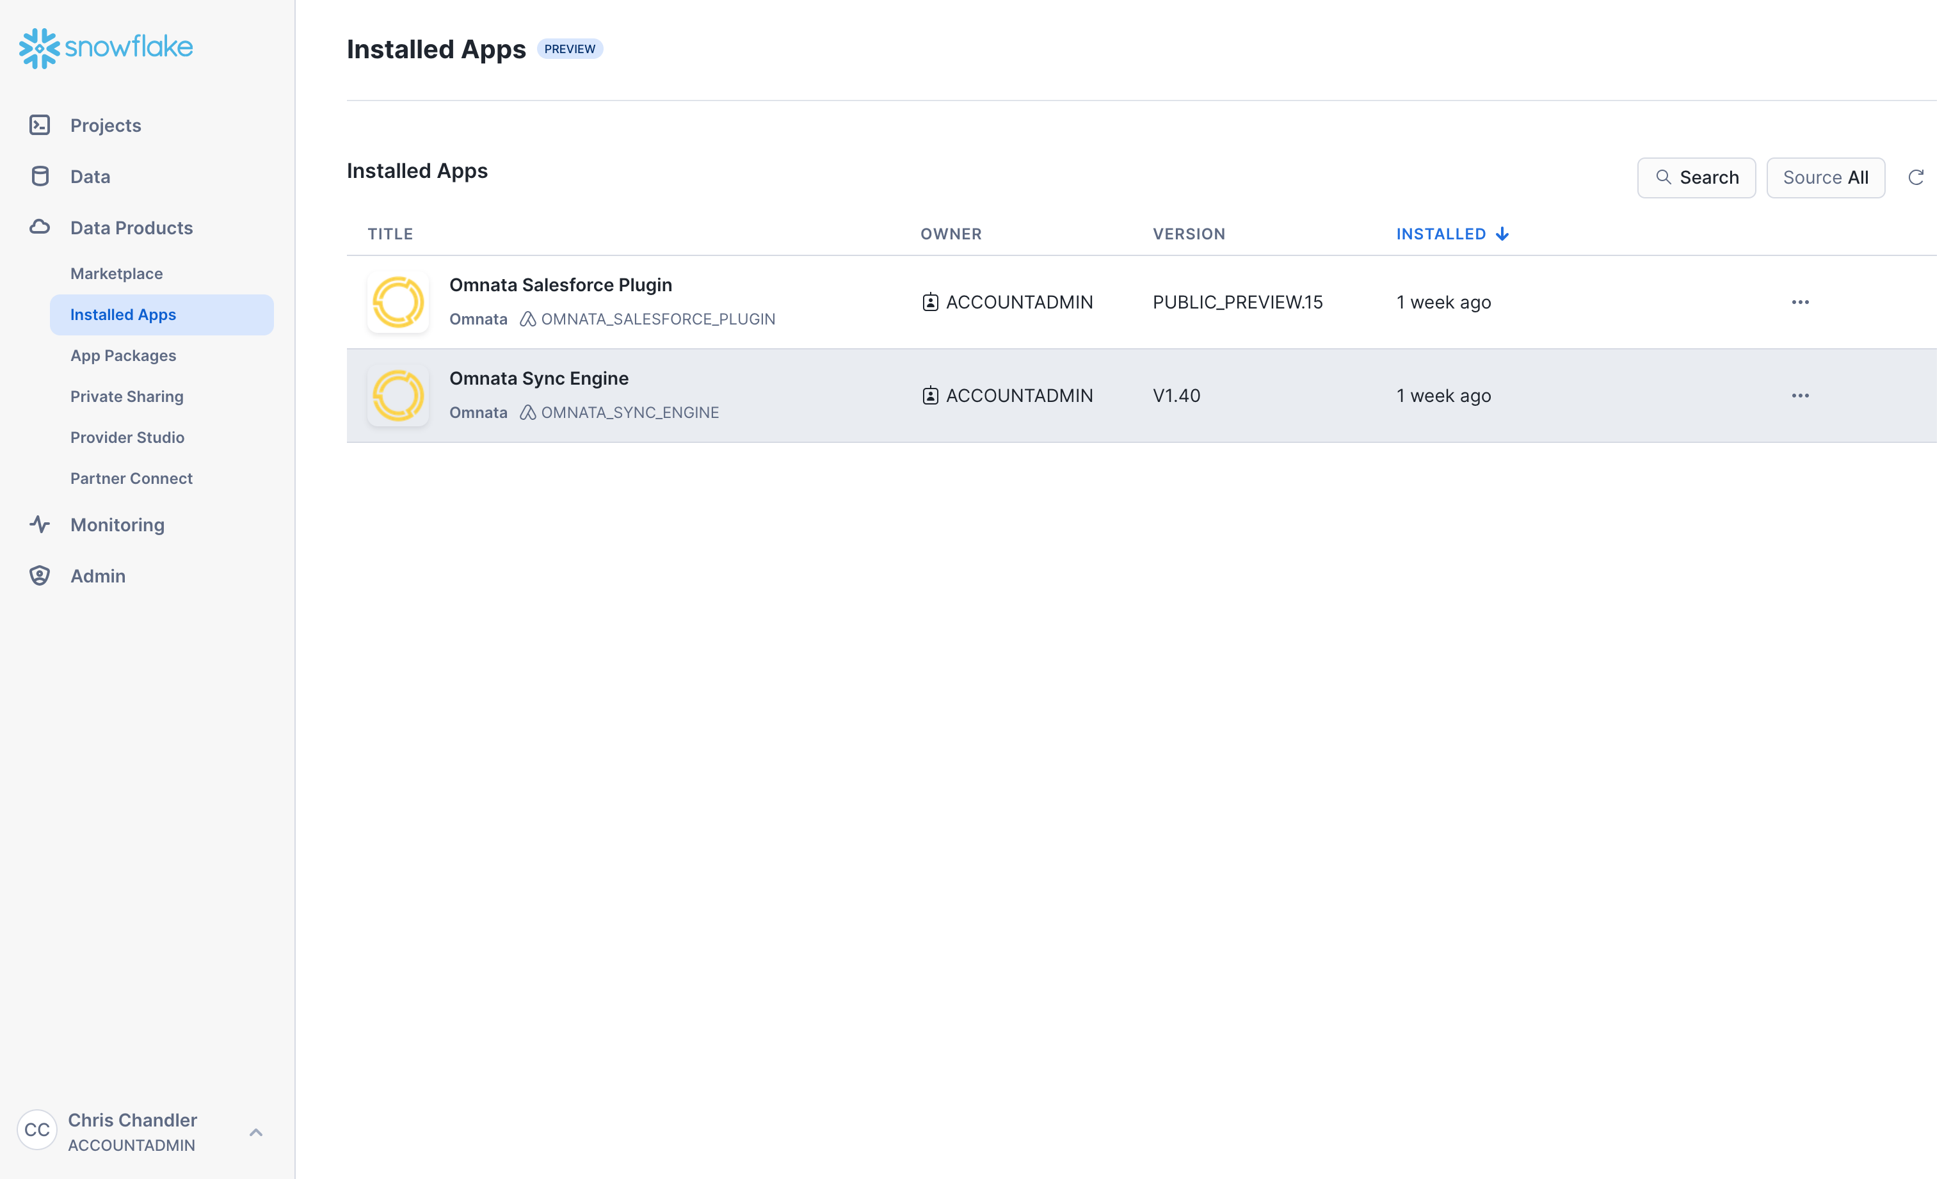
Task: Click the Search box
Action: 1696,177
